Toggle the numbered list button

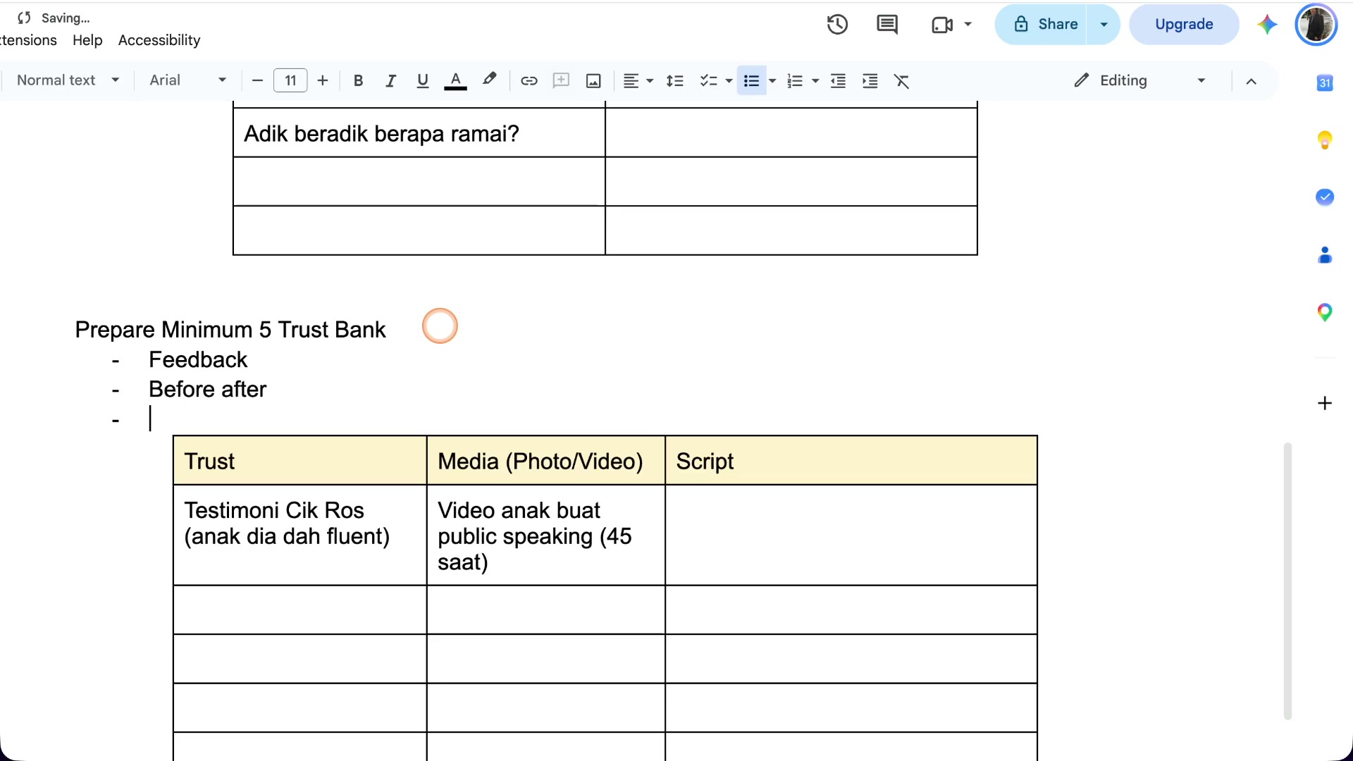pos(795,81)
